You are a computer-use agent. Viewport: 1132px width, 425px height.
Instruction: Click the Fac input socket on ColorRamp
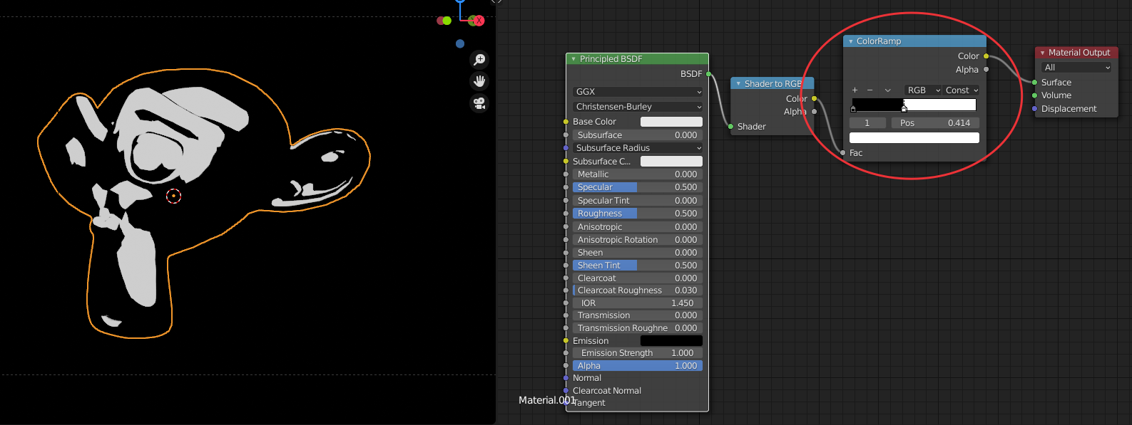pos(843,153)
